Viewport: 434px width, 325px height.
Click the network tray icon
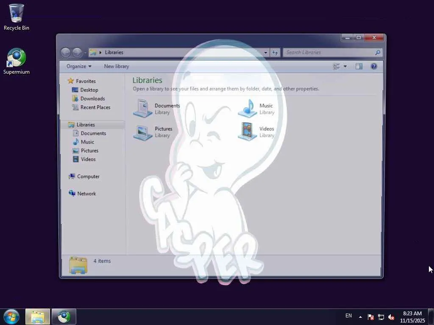pos(381,317)
